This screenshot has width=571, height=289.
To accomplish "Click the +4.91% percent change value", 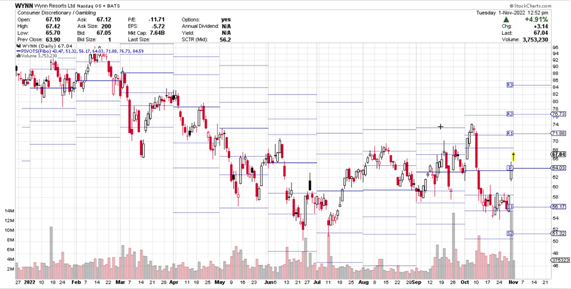I will pyautogui.click(x=536, y=20).
